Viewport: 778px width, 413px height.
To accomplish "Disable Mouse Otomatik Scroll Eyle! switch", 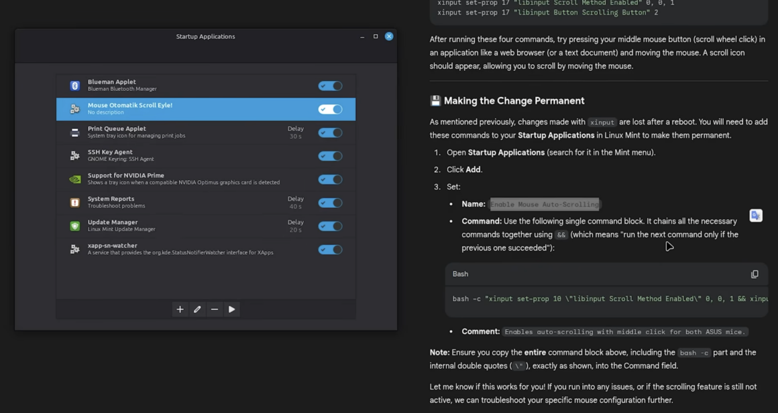I will (x=330, y=109).
